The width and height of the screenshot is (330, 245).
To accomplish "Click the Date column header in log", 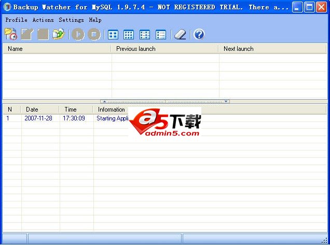I will [x=40, y=110].
